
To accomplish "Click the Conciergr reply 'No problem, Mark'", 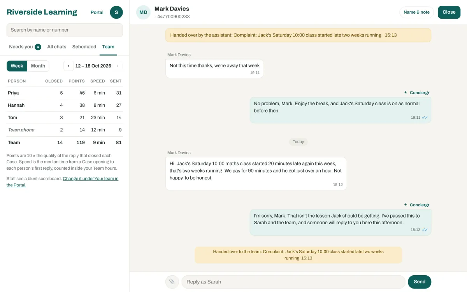I will (341, 110).
